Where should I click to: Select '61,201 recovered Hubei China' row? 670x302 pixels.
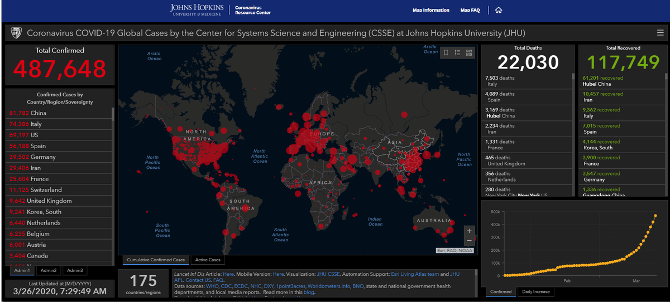point(622,81)
